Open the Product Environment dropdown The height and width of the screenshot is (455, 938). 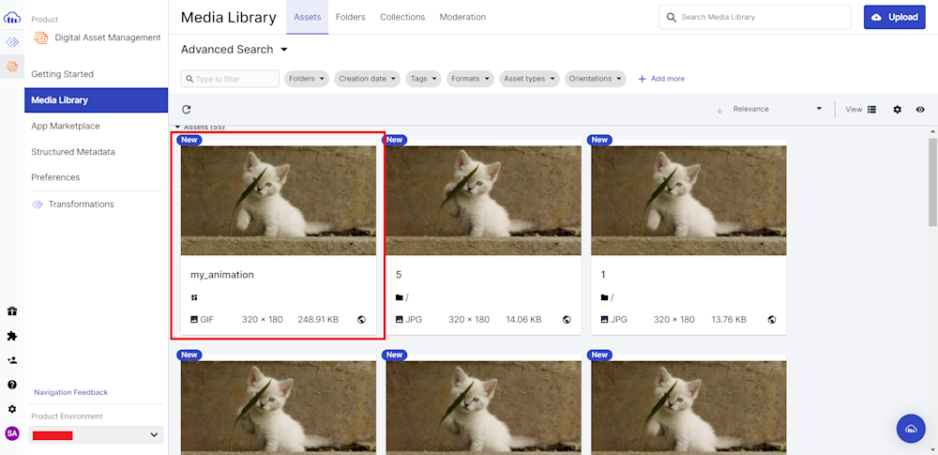[x=96, y=434]
